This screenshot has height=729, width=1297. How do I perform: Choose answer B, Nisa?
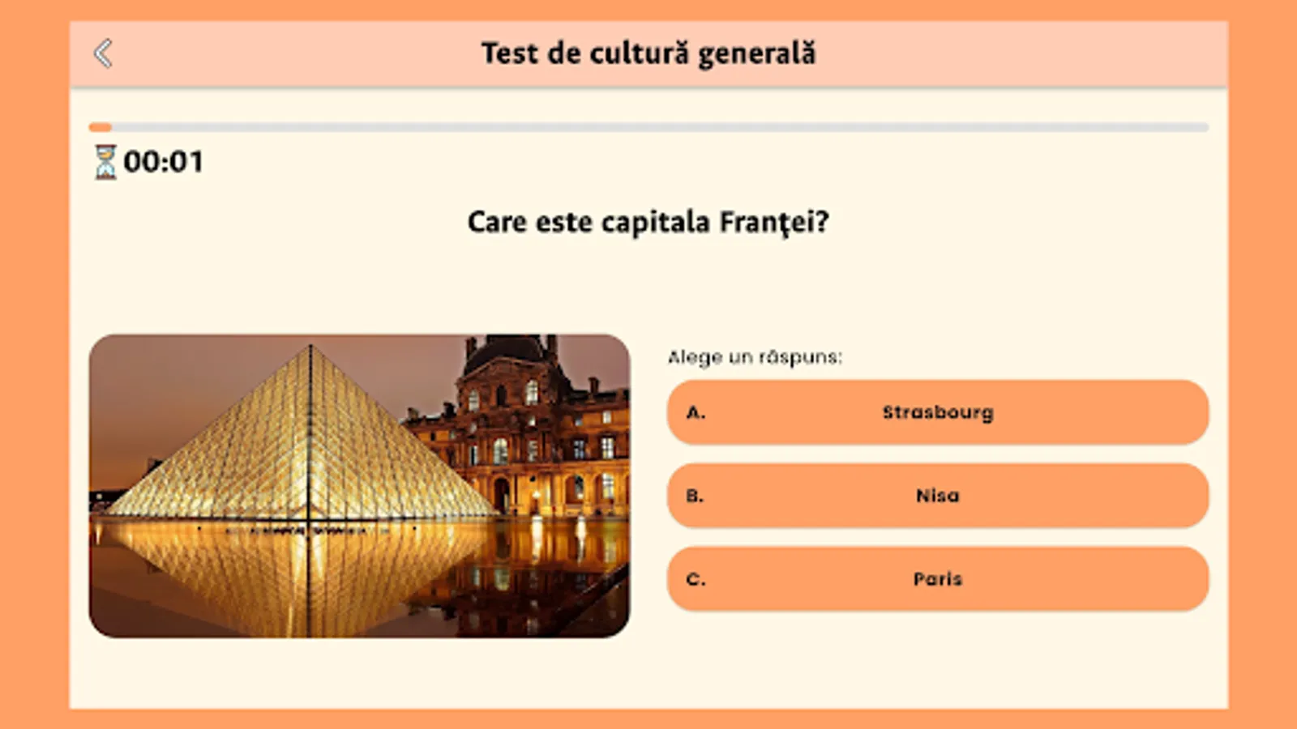(x=938, y=495)
